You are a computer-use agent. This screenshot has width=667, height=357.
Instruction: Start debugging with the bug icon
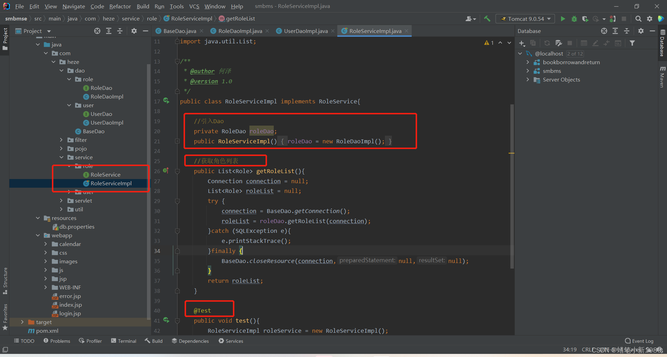pyautogui.click(x=574, y=19)
